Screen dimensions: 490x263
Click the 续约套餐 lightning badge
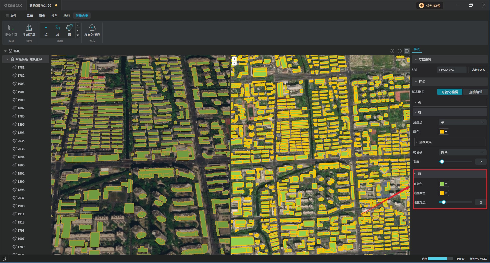422,6
